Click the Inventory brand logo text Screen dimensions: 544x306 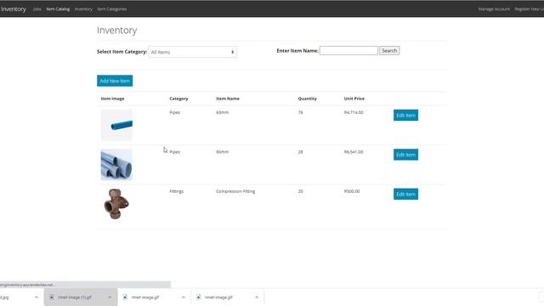click(14, 9)
